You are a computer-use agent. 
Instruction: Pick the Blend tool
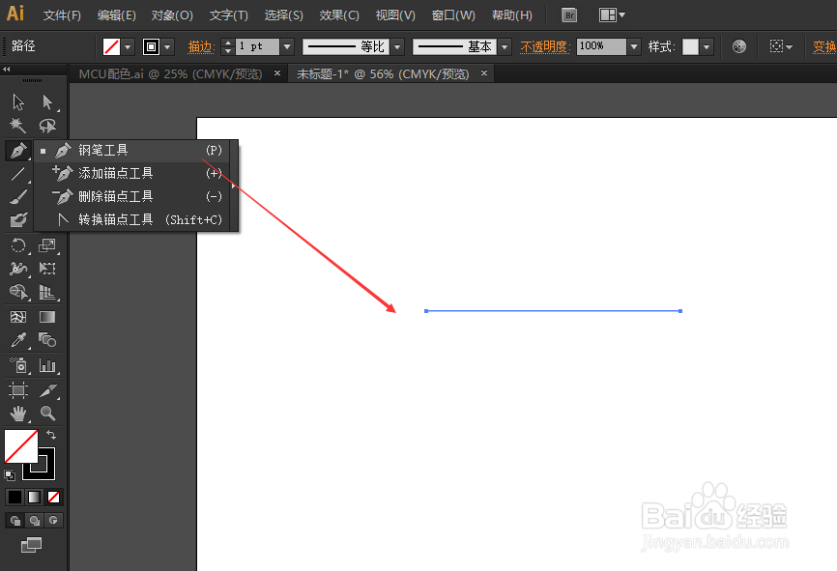click(47, 340)
